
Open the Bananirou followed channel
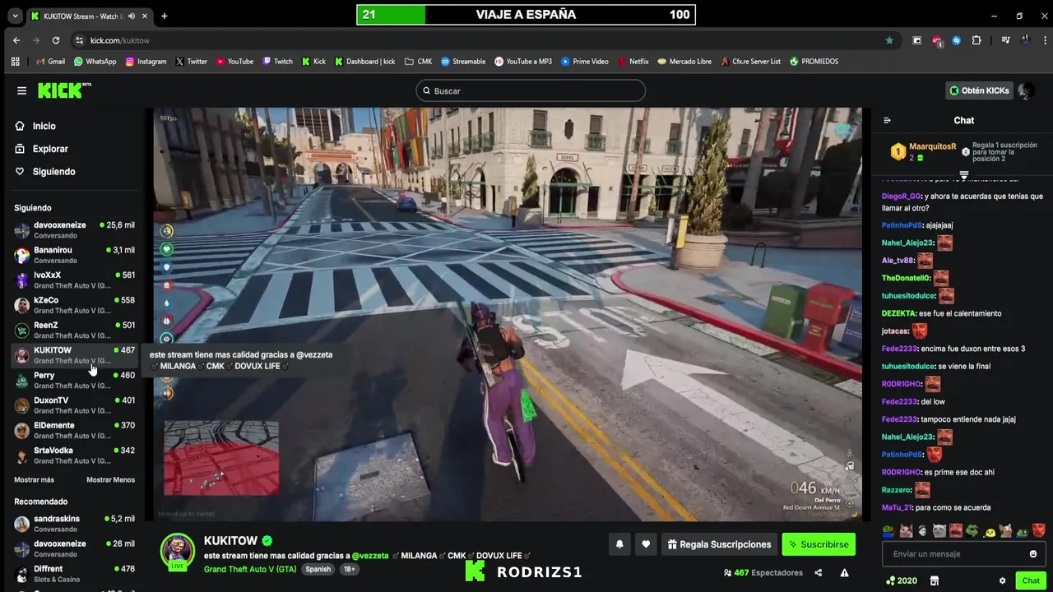(74, 255)
